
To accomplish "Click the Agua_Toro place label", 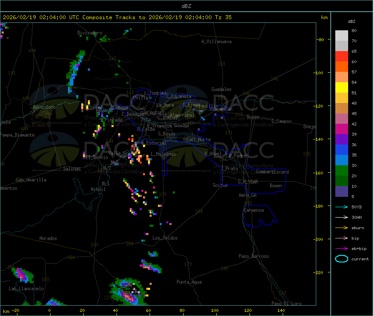I will pyautogui.click(x=44, y=107).
